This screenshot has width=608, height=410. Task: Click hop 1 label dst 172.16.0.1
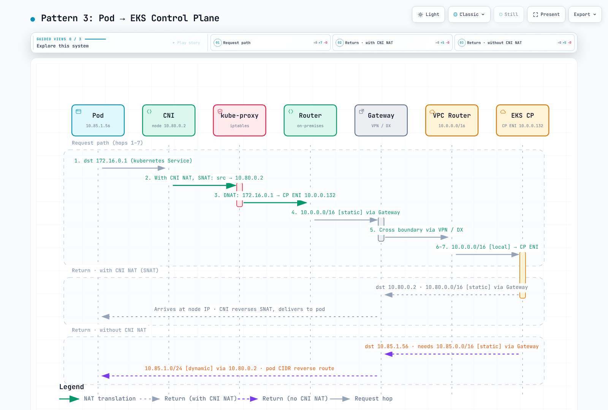(x=133, y=161)
